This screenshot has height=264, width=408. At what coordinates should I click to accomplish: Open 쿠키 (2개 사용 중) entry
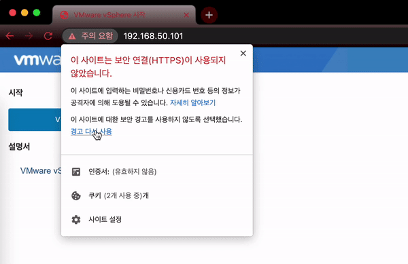tap(157, 195)
